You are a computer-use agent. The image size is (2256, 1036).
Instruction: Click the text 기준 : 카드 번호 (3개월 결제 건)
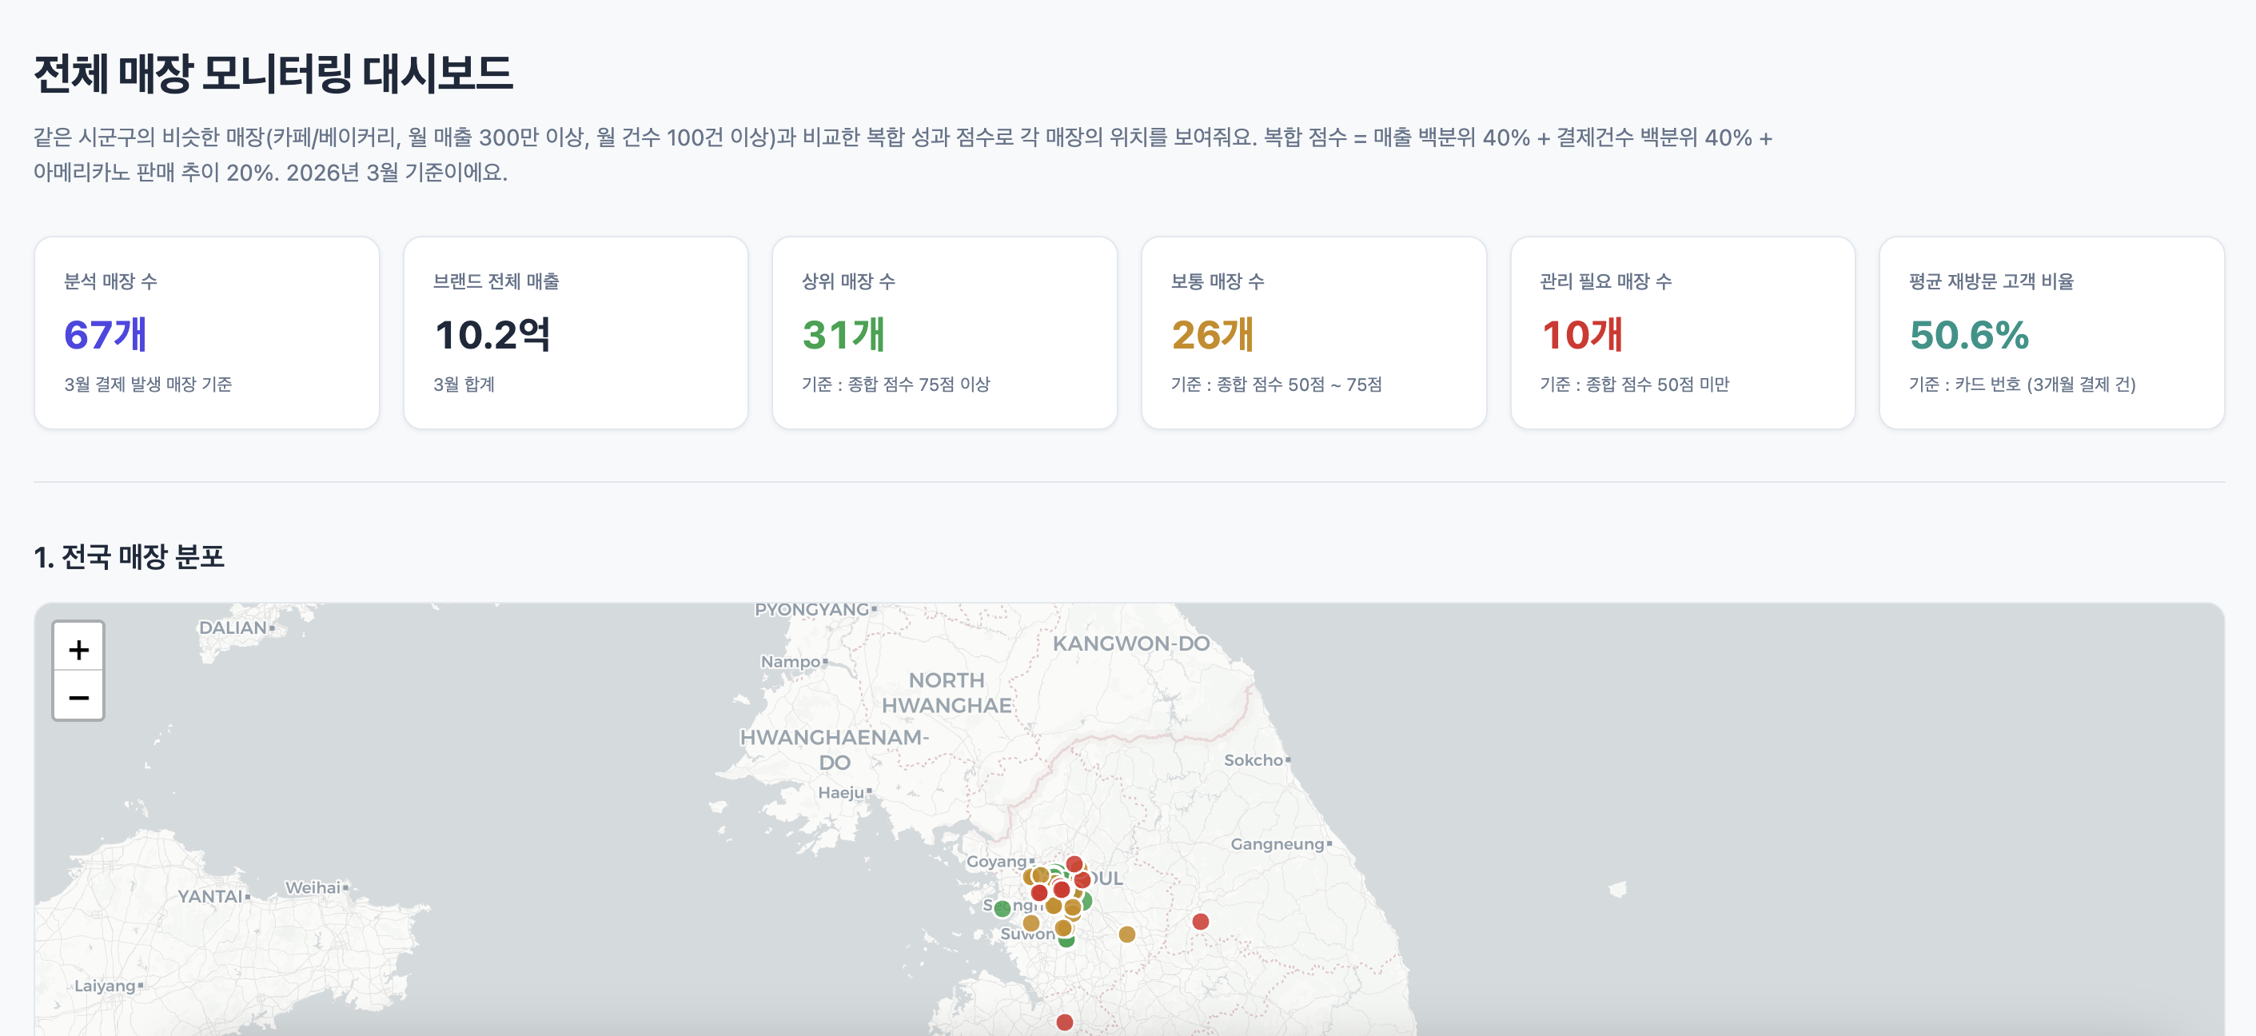coord(2023,385)
